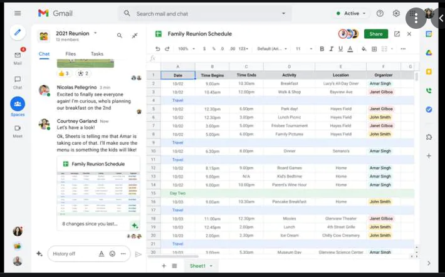This screenshot has height=277, width=445.
Task: Click the green Share button
Action: pos(375,34)
